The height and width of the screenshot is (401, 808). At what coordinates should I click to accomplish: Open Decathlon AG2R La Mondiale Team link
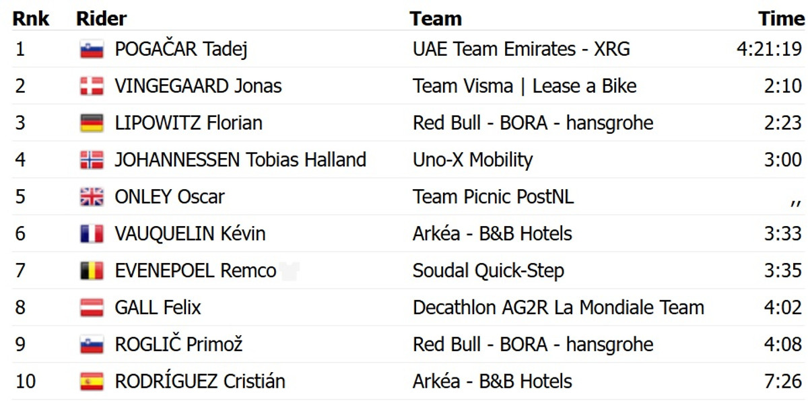(558, 308)
